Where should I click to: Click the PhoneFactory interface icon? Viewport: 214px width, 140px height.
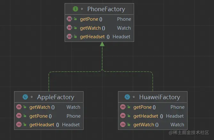click(75, 9)
